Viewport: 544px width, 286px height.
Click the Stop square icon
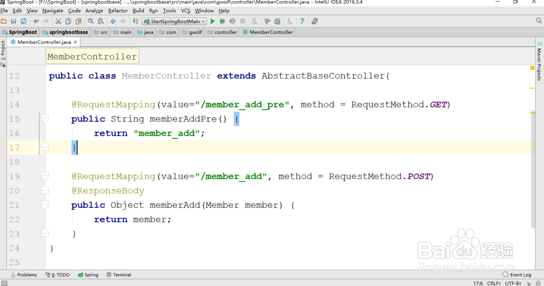coord(243,22)
